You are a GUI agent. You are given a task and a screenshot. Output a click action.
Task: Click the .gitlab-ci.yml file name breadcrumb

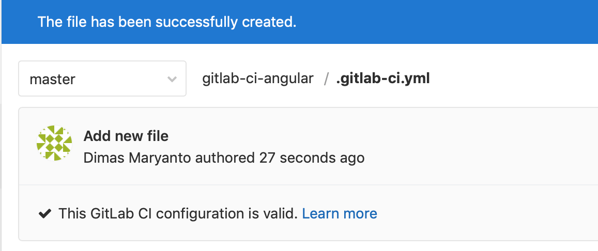[x=382, y=79]
